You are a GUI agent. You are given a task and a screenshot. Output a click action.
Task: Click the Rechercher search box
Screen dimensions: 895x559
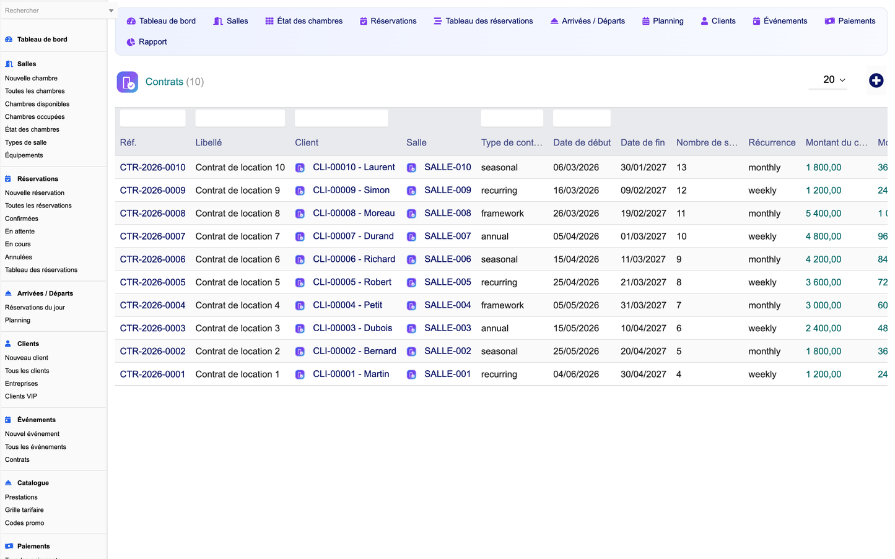tap(55, 11)
